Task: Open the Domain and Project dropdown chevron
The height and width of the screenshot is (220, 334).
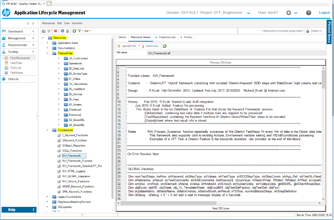Action: pyautogui.click(x=248, y=13)
